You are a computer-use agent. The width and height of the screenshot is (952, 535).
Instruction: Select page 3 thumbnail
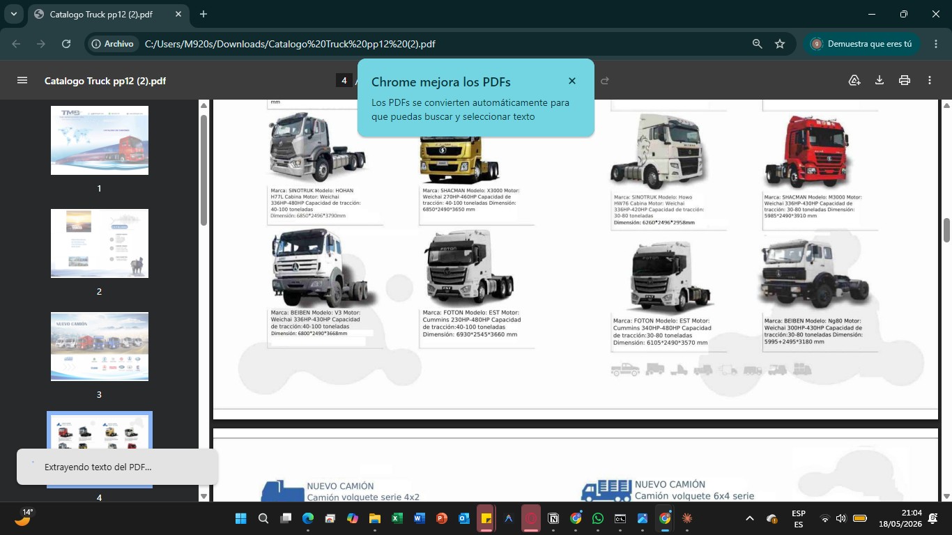[100, 346]
